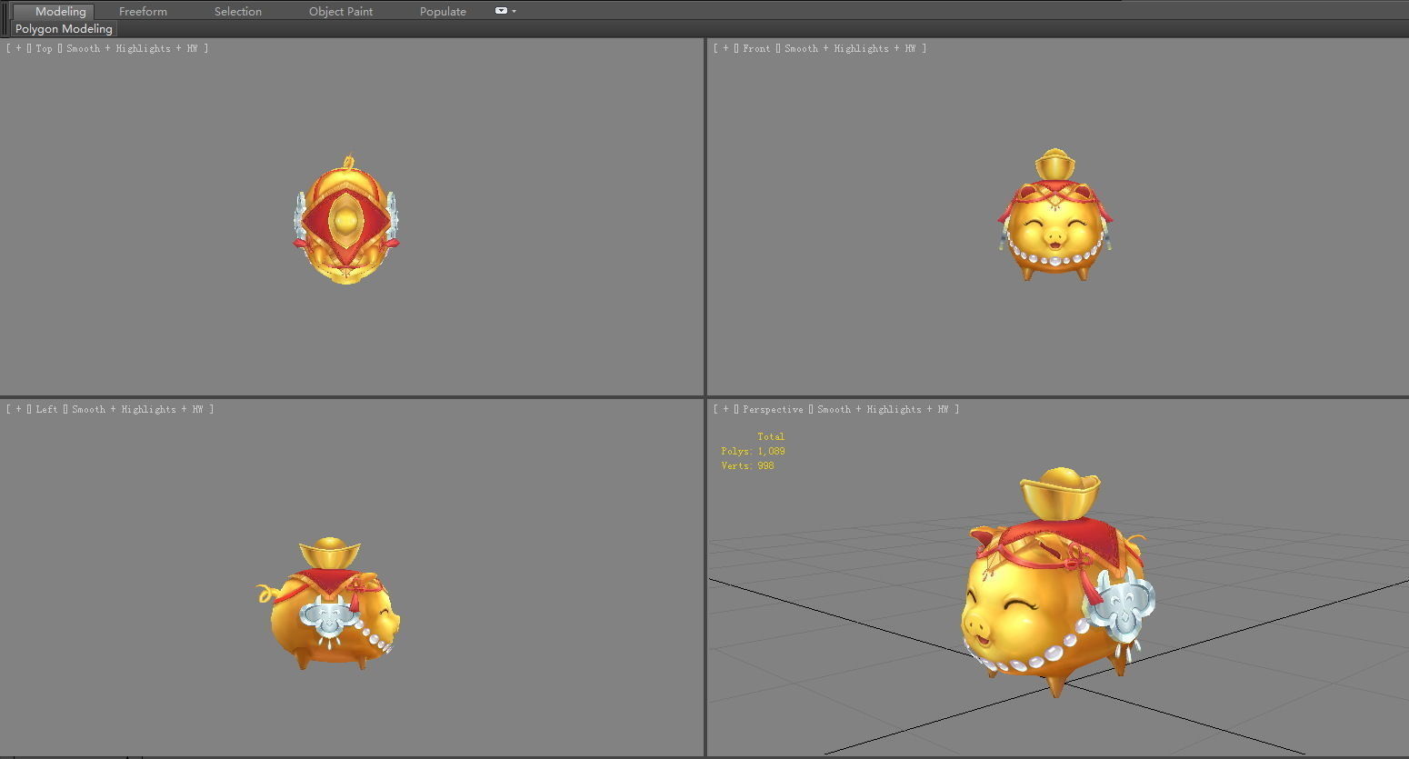The width and height of the screenshot is (1409, 759).
Task: Open Perspective viewport Smooth + Highlights shading menu
Action: (x=883, y=409)
